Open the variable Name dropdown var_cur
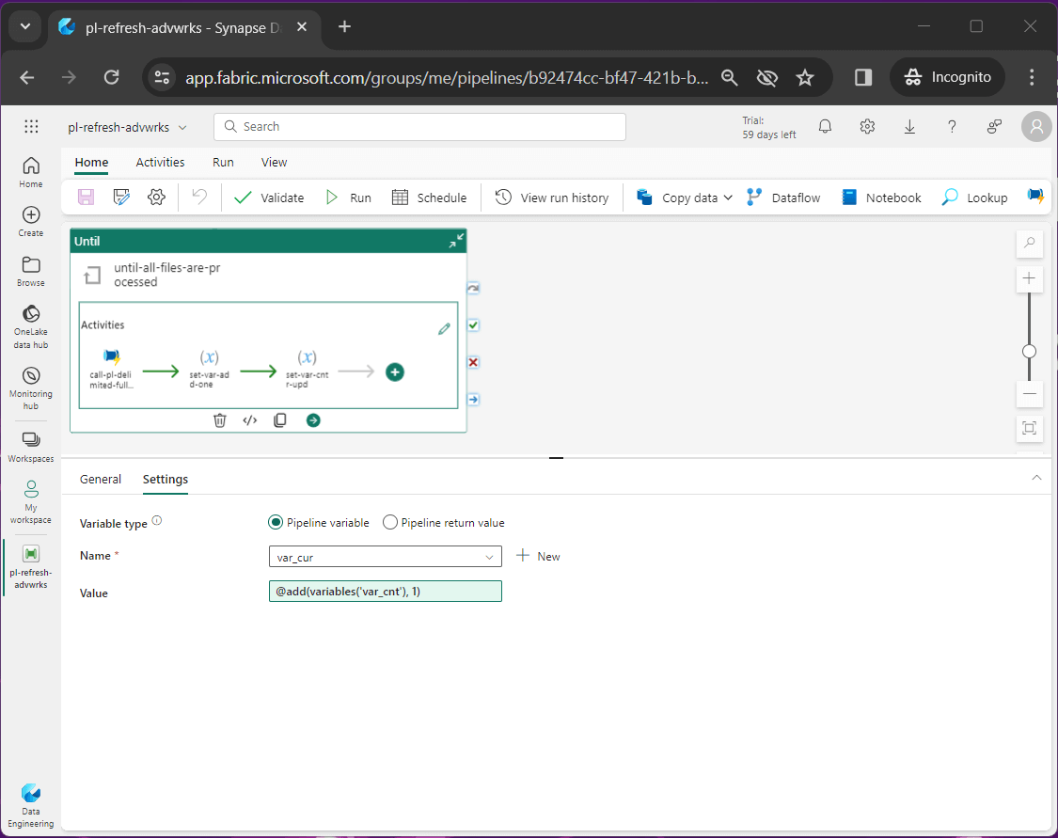The width and height of the screenshot is (1058, 838). 385,557
